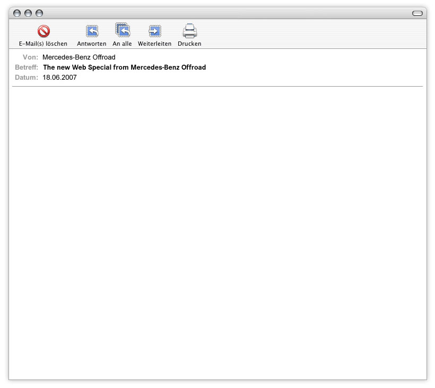Click the red E-Mail(s) löschen delete icon
Image resolution: width=435 pixels, height=388 pixels.
(x=43, y=31)
